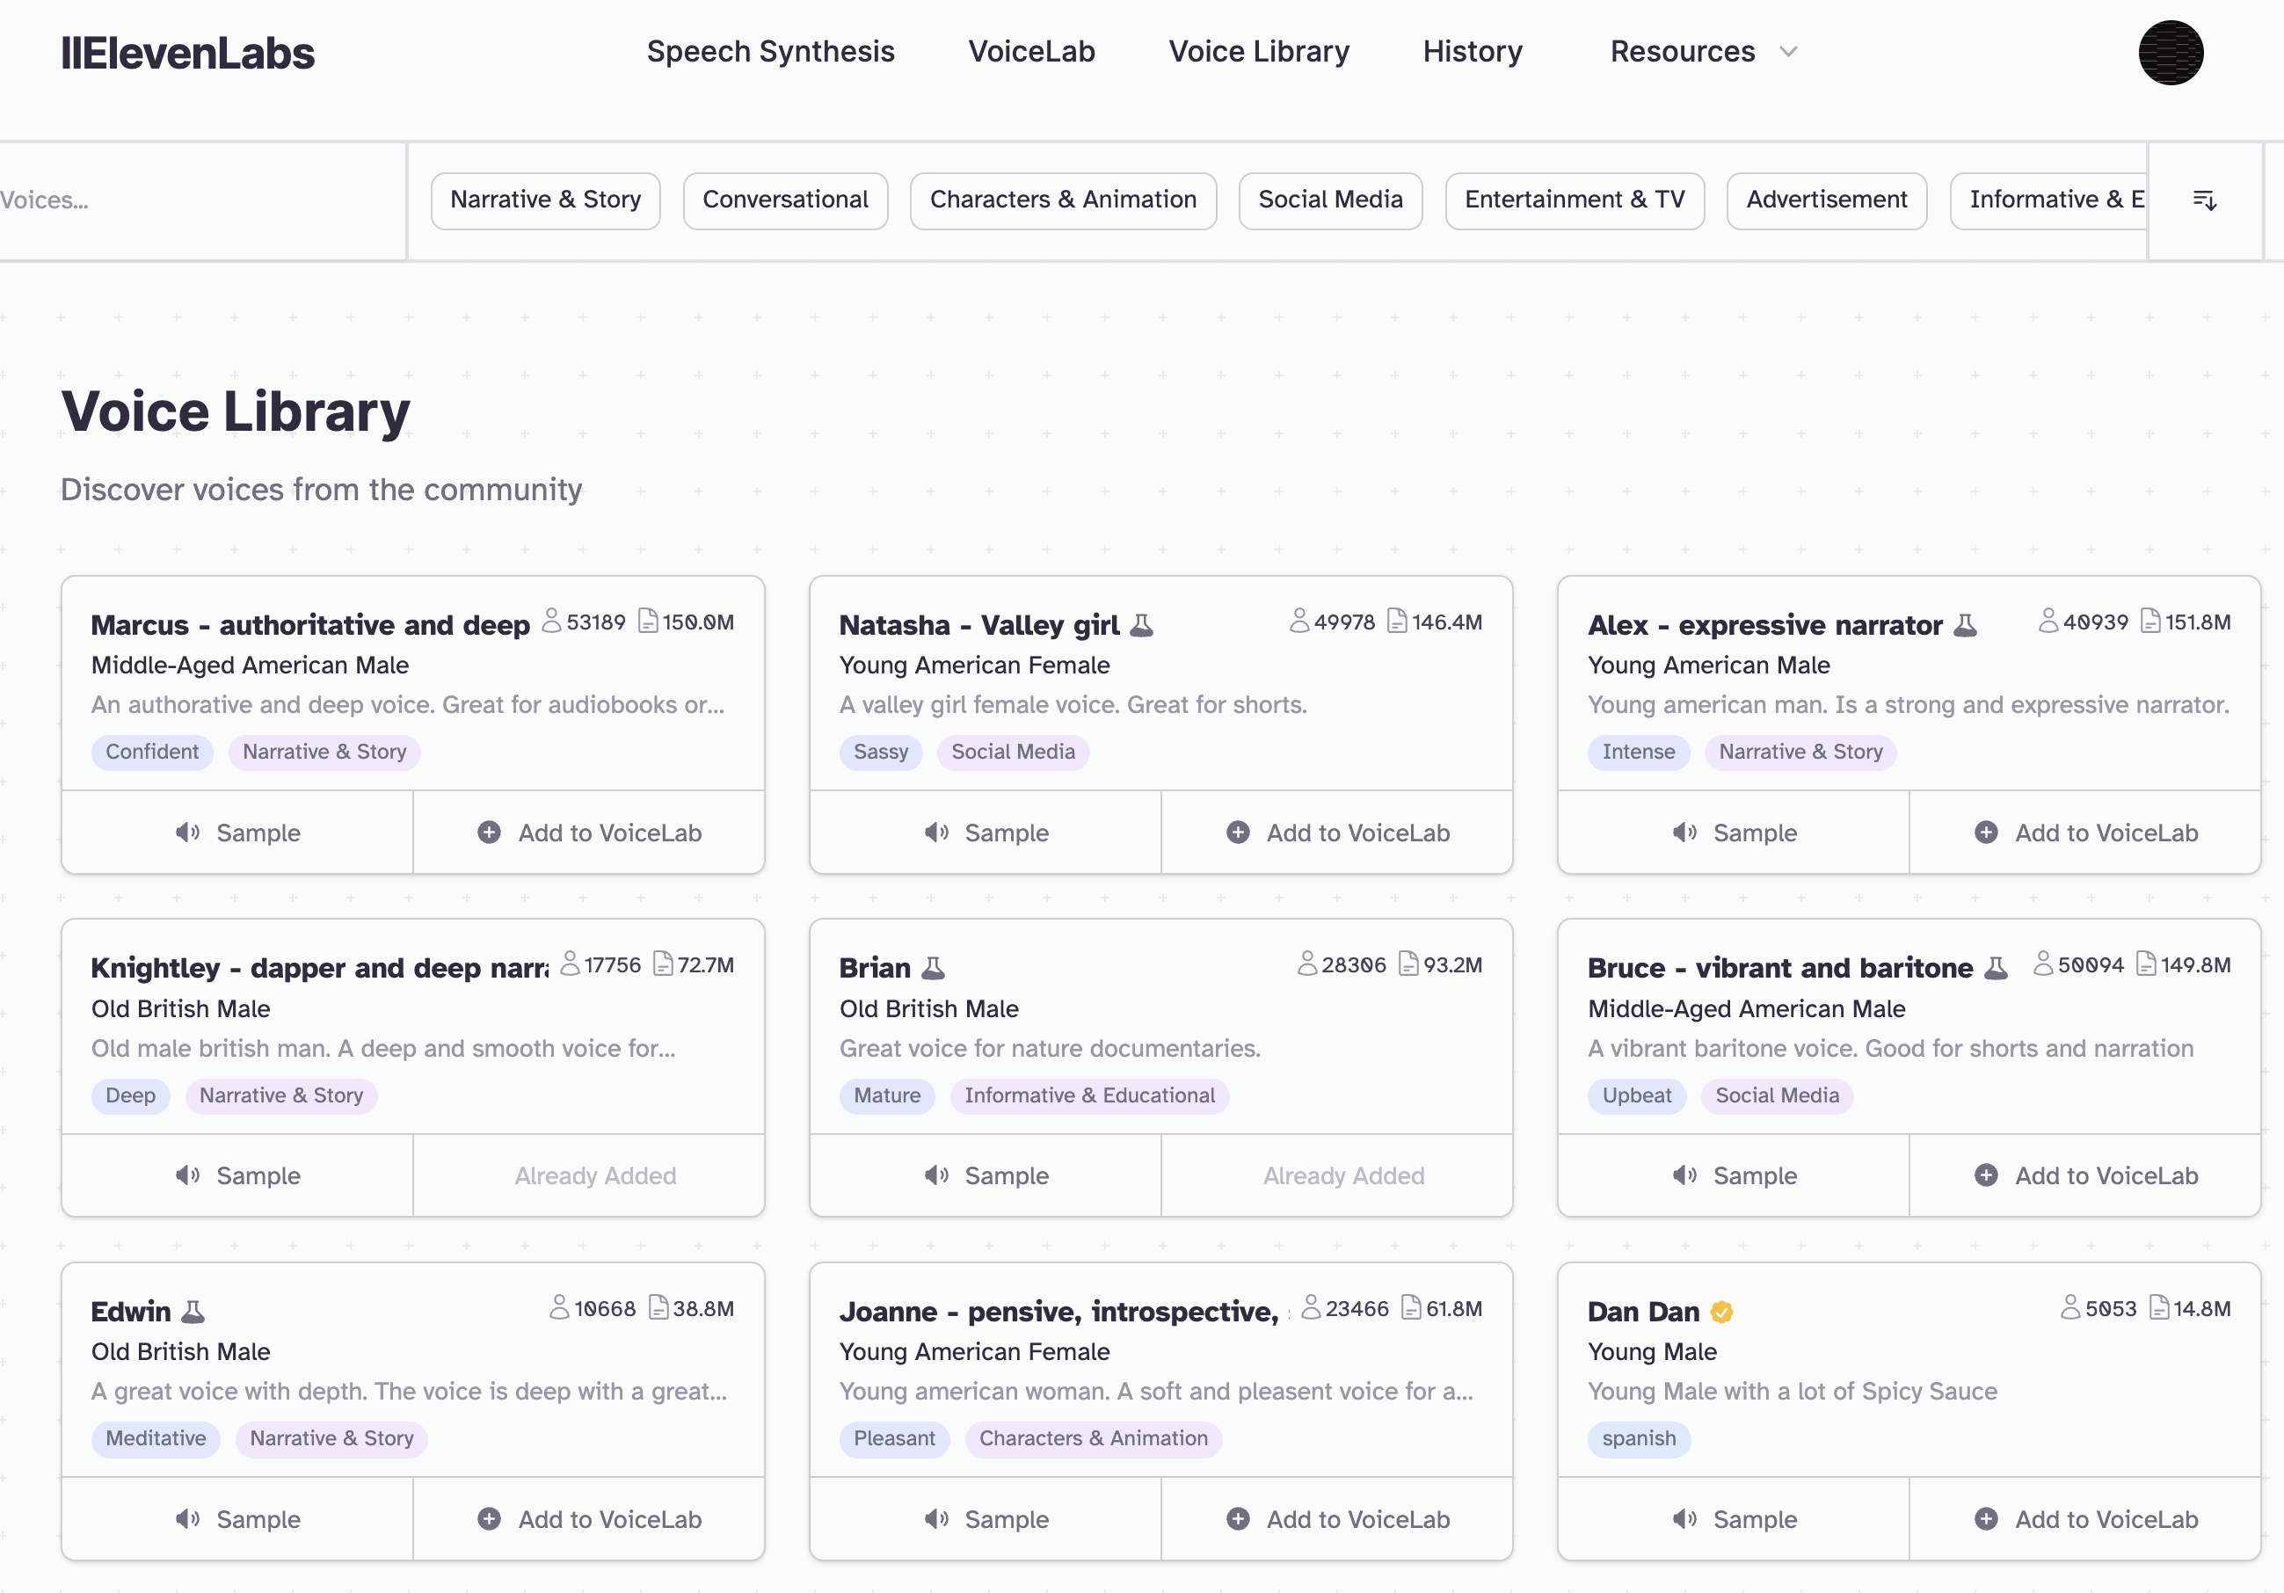The height and width of the screenshot is (1593, 2284).
Task: Click the user count icon on Natasha card
Action: click(1299, 622)
